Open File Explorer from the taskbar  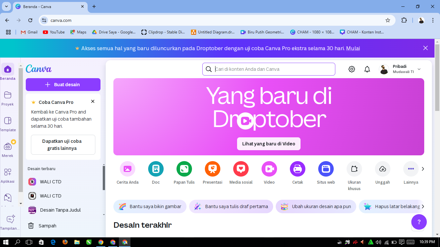tap(77, 242)
